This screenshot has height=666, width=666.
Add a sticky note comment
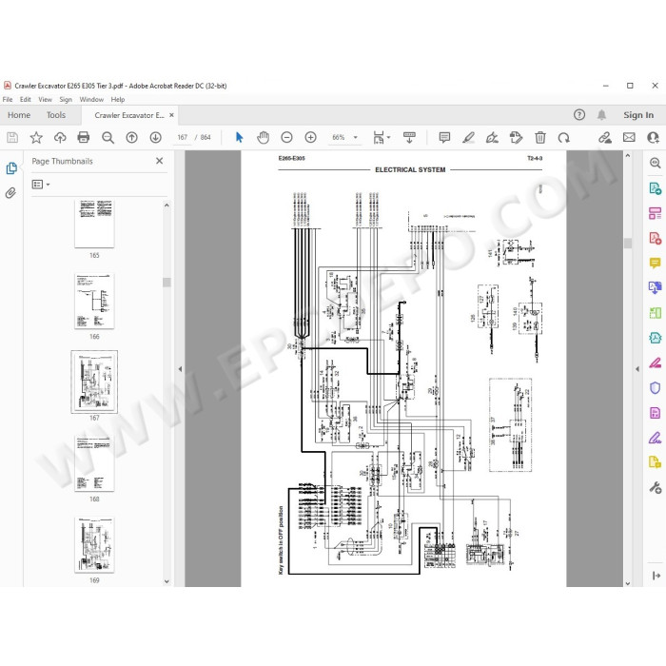[444, 138]
